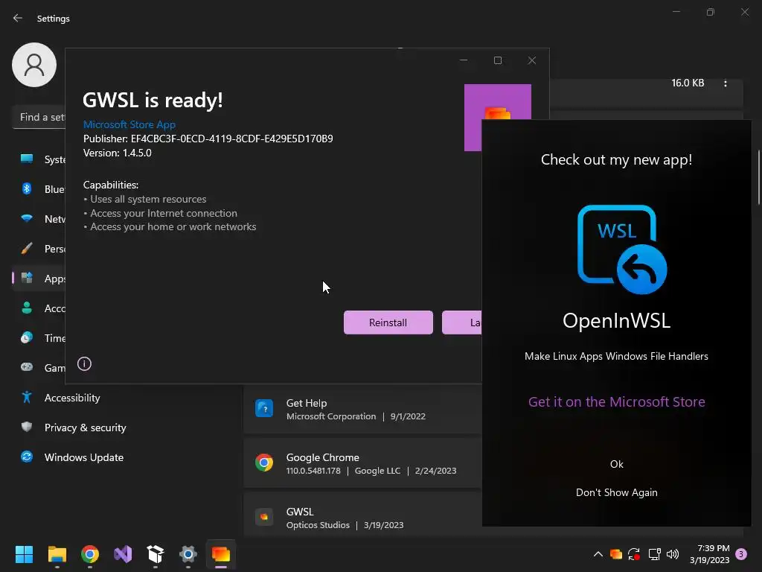762x572 pixels.
Task: Click the OpenInWSL app logo
Action: 622,249
